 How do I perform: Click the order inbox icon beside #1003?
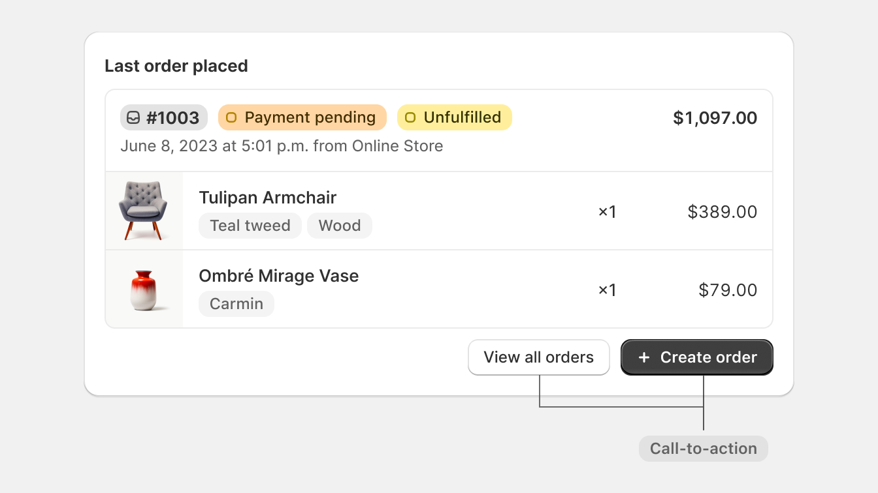[x=133, y=118]
